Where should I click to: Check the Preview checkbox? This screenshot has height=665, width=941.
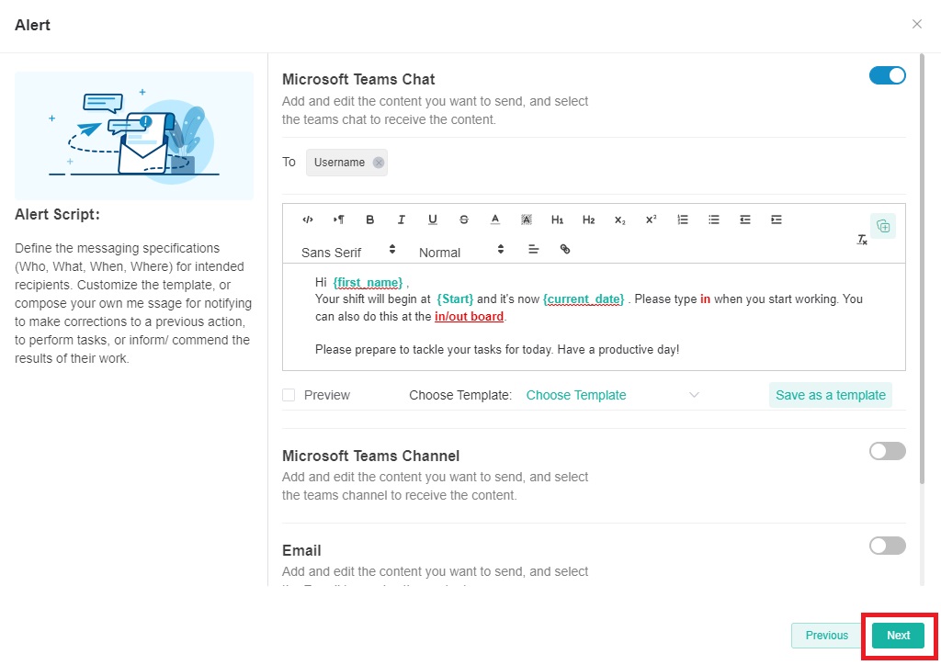(x=289, y=395)
